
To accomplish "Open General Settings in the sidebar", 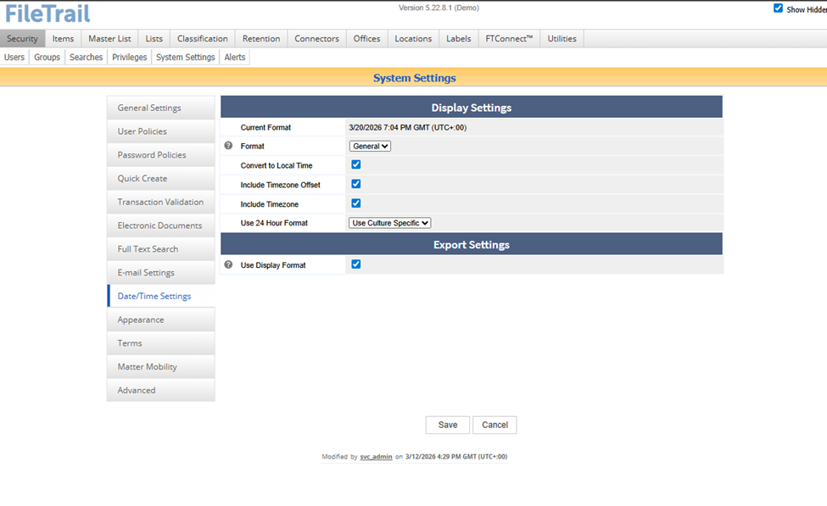I will 161,108.
